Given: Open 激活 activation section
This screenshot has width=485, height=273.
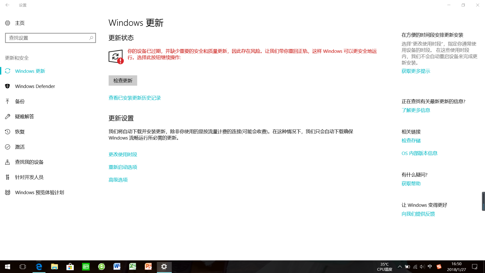Looking at the screenshot, I should coord(20,147).
